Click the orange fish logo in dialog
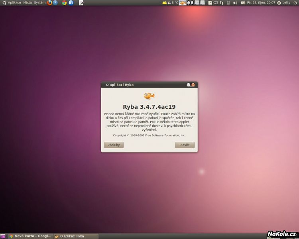Viewport: 299px width, 239px height. click(149, 96)
